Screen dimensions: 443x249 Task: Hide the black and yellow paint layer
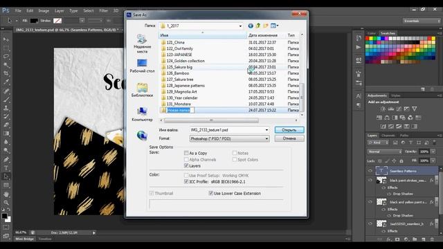[370, 202]
